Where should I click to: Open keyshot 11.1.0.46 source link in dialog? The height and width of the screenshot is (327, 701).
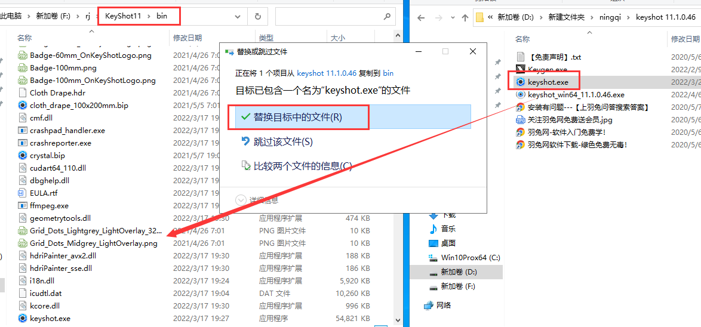pos(327,73)
